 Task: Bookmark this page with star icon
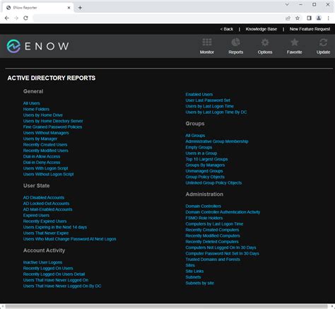[298, 18]
